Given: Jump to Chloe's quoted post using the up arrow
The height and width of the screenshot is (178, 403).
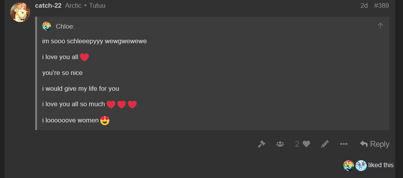Looking at the screenshot, I should [x=380, y=25].
